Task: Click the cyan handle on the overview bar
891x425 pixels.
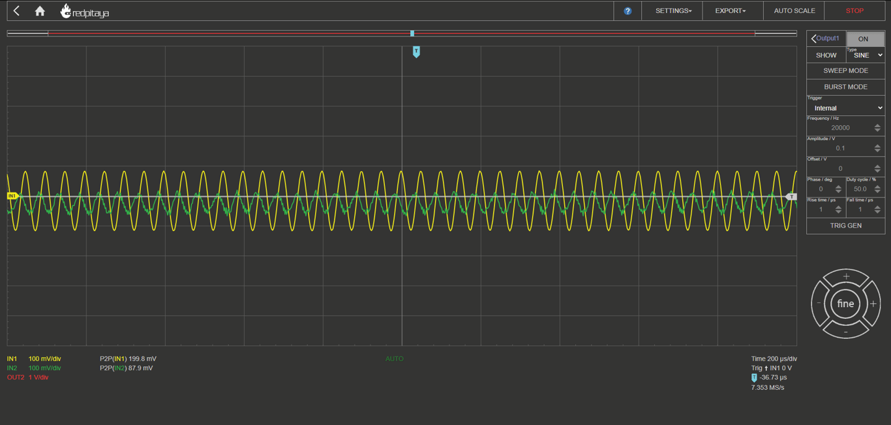Action: tap(412, 33)
